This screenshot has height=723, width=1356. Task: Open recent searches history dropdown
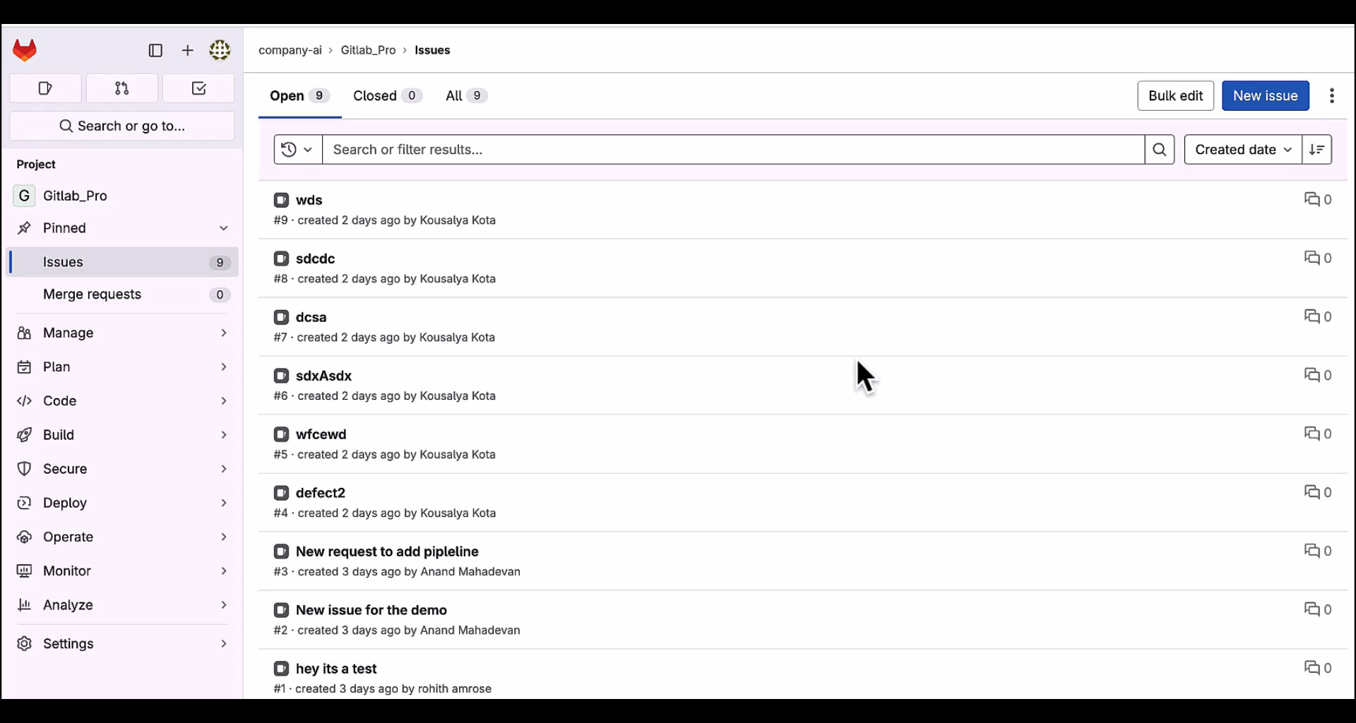pos(297,150)
